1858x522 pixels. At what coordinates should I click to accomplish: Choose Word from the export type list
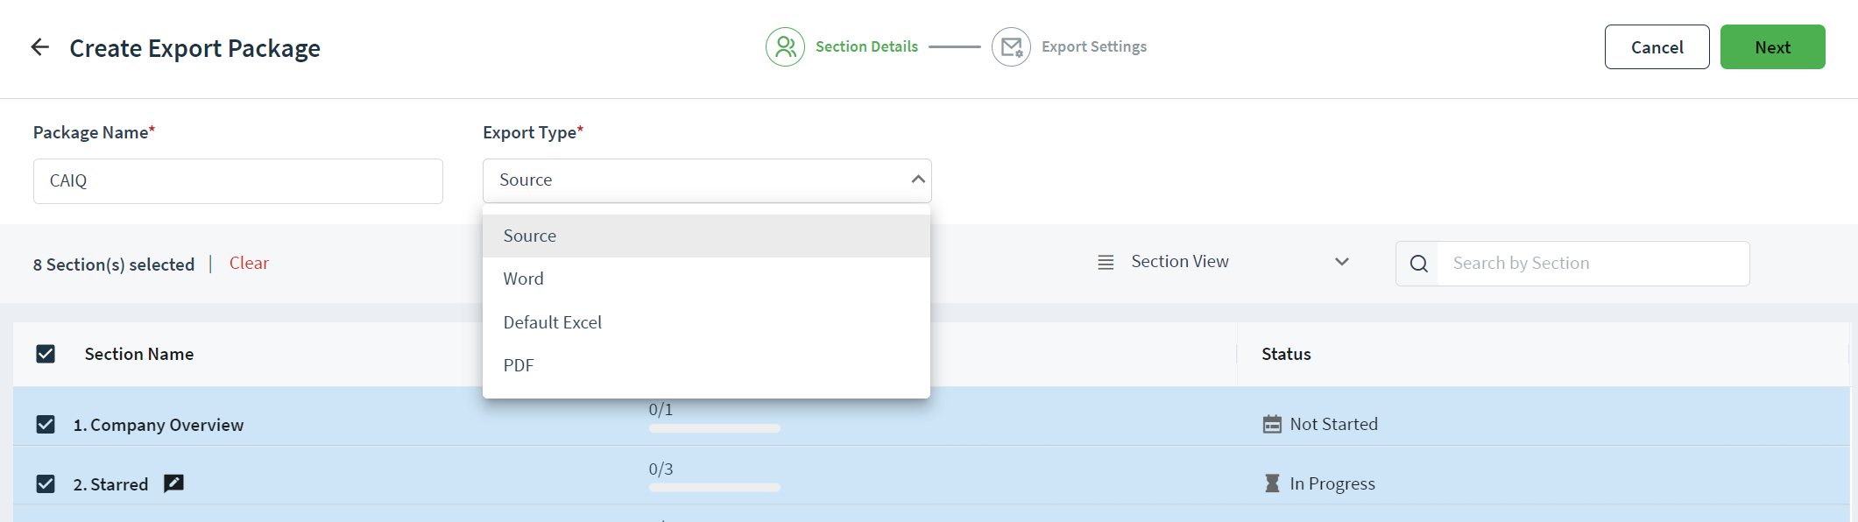coord(706,279)
